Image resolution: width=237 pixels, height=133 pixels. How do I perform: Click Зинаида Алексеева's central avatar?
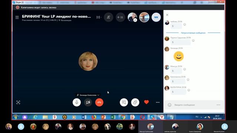pyautogui.click(x=88, y=61)
